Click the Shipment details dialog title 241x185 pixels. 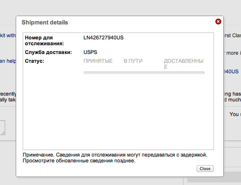[x=45, y=23]
